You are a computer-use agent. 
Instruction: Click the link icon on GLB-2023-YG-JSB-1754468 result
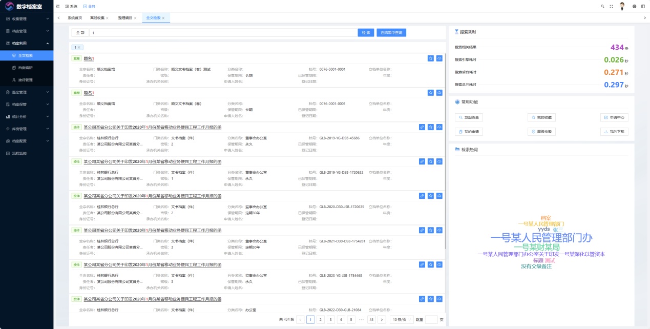click(x=422, y=264)
